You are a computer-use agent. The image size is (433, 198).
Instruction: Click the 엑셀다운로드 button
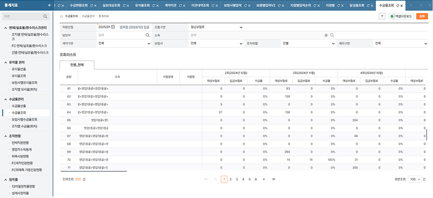(400, 16)
